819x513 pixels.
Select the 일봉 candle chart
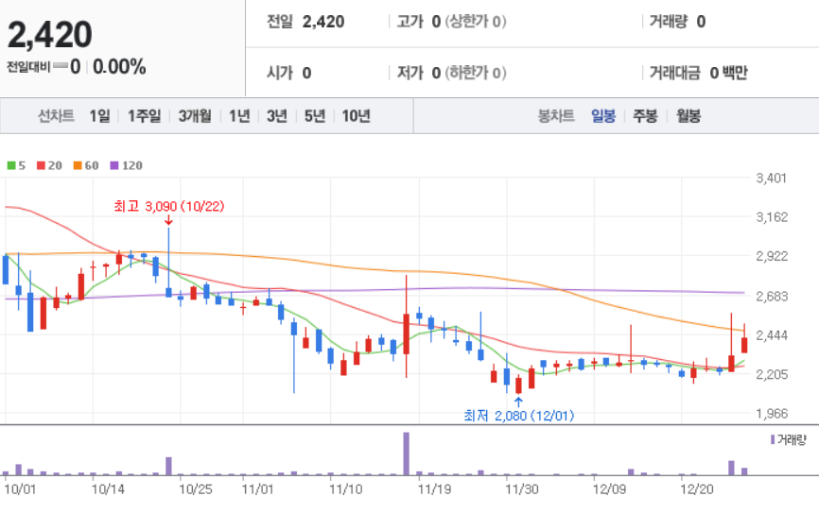(603, 116)
